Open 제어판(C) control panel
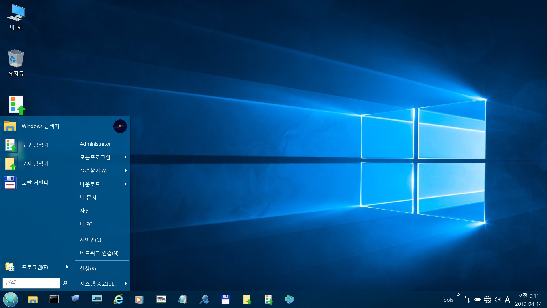 (102, 240)
